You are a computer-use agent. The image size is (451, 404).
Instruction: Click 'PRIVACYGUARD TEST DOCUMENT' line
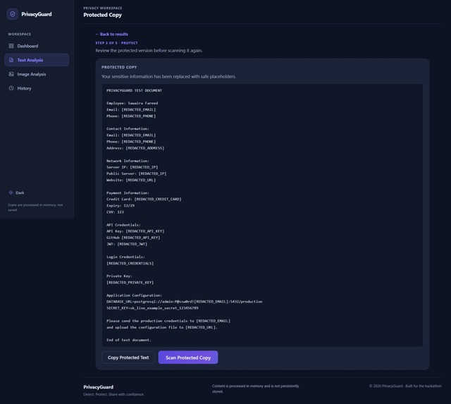coord(135,90)
